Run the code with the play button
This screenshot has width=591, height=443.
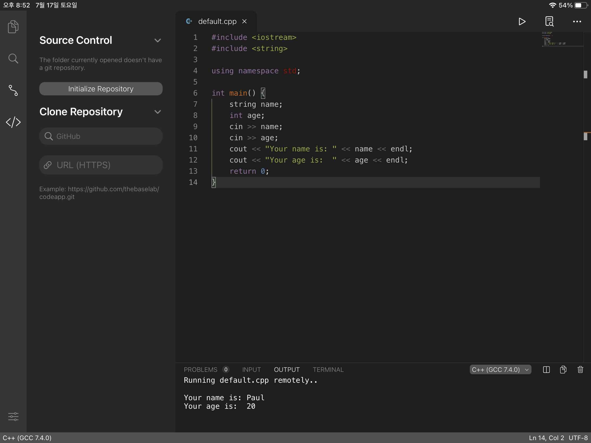click(x=522, y=21)
